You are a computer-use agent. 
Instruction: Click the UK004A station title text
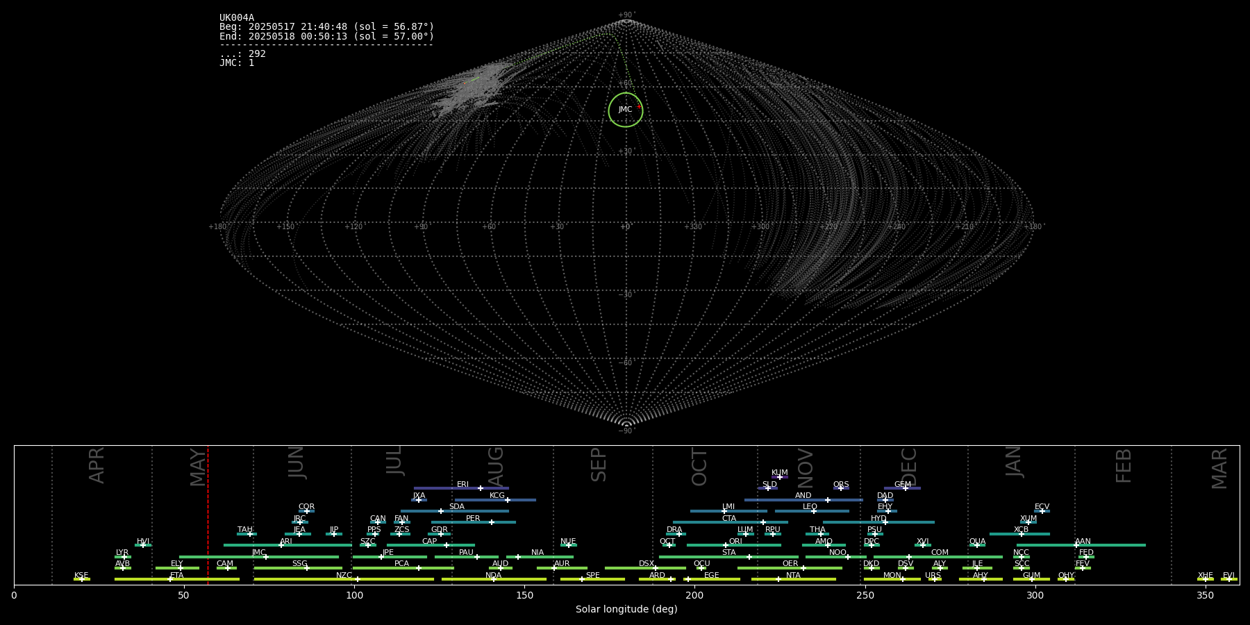[x=237, y=18]
